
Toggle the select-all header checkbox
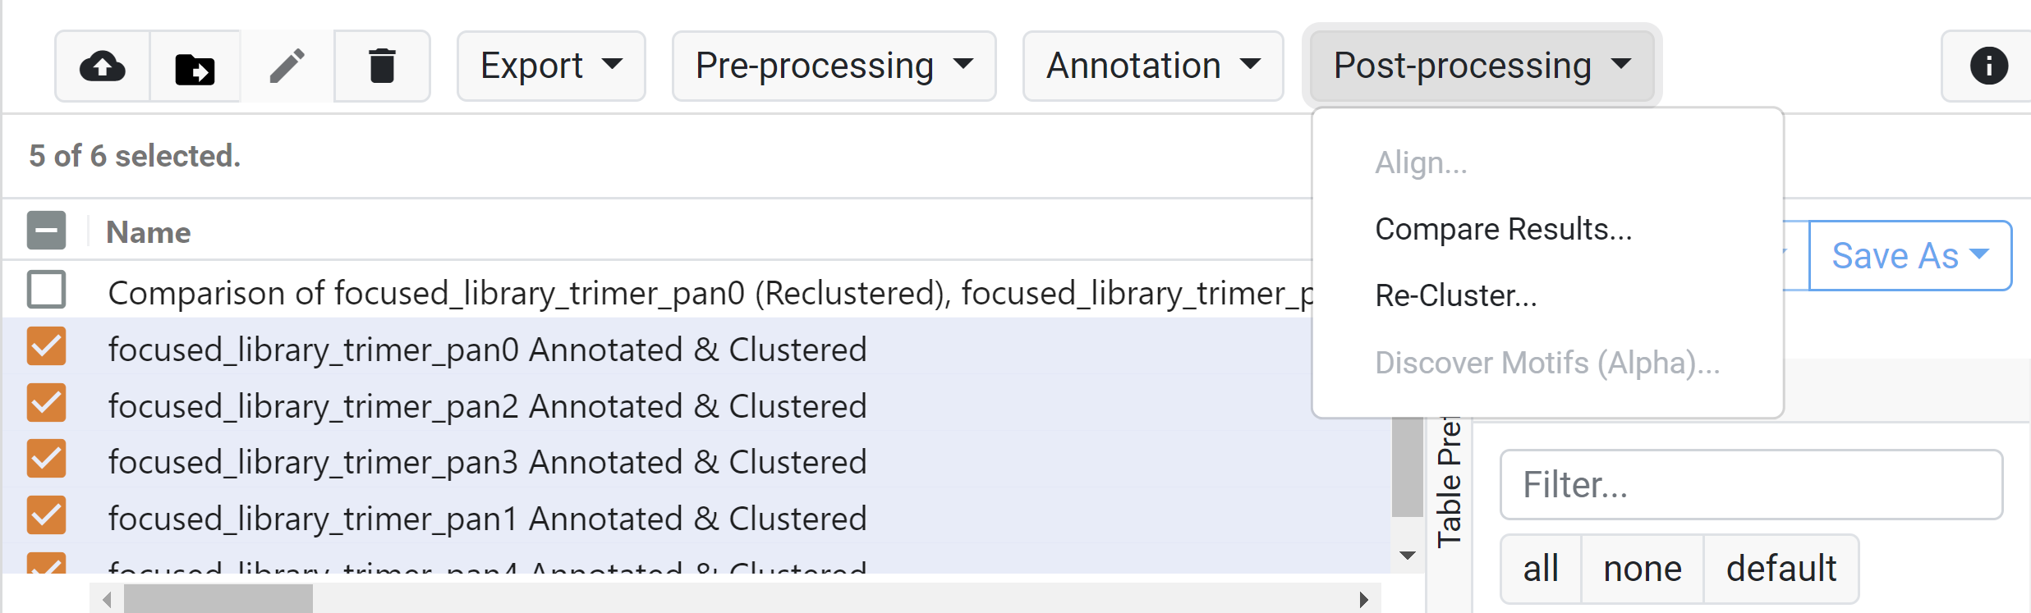(x=46, y=231)
